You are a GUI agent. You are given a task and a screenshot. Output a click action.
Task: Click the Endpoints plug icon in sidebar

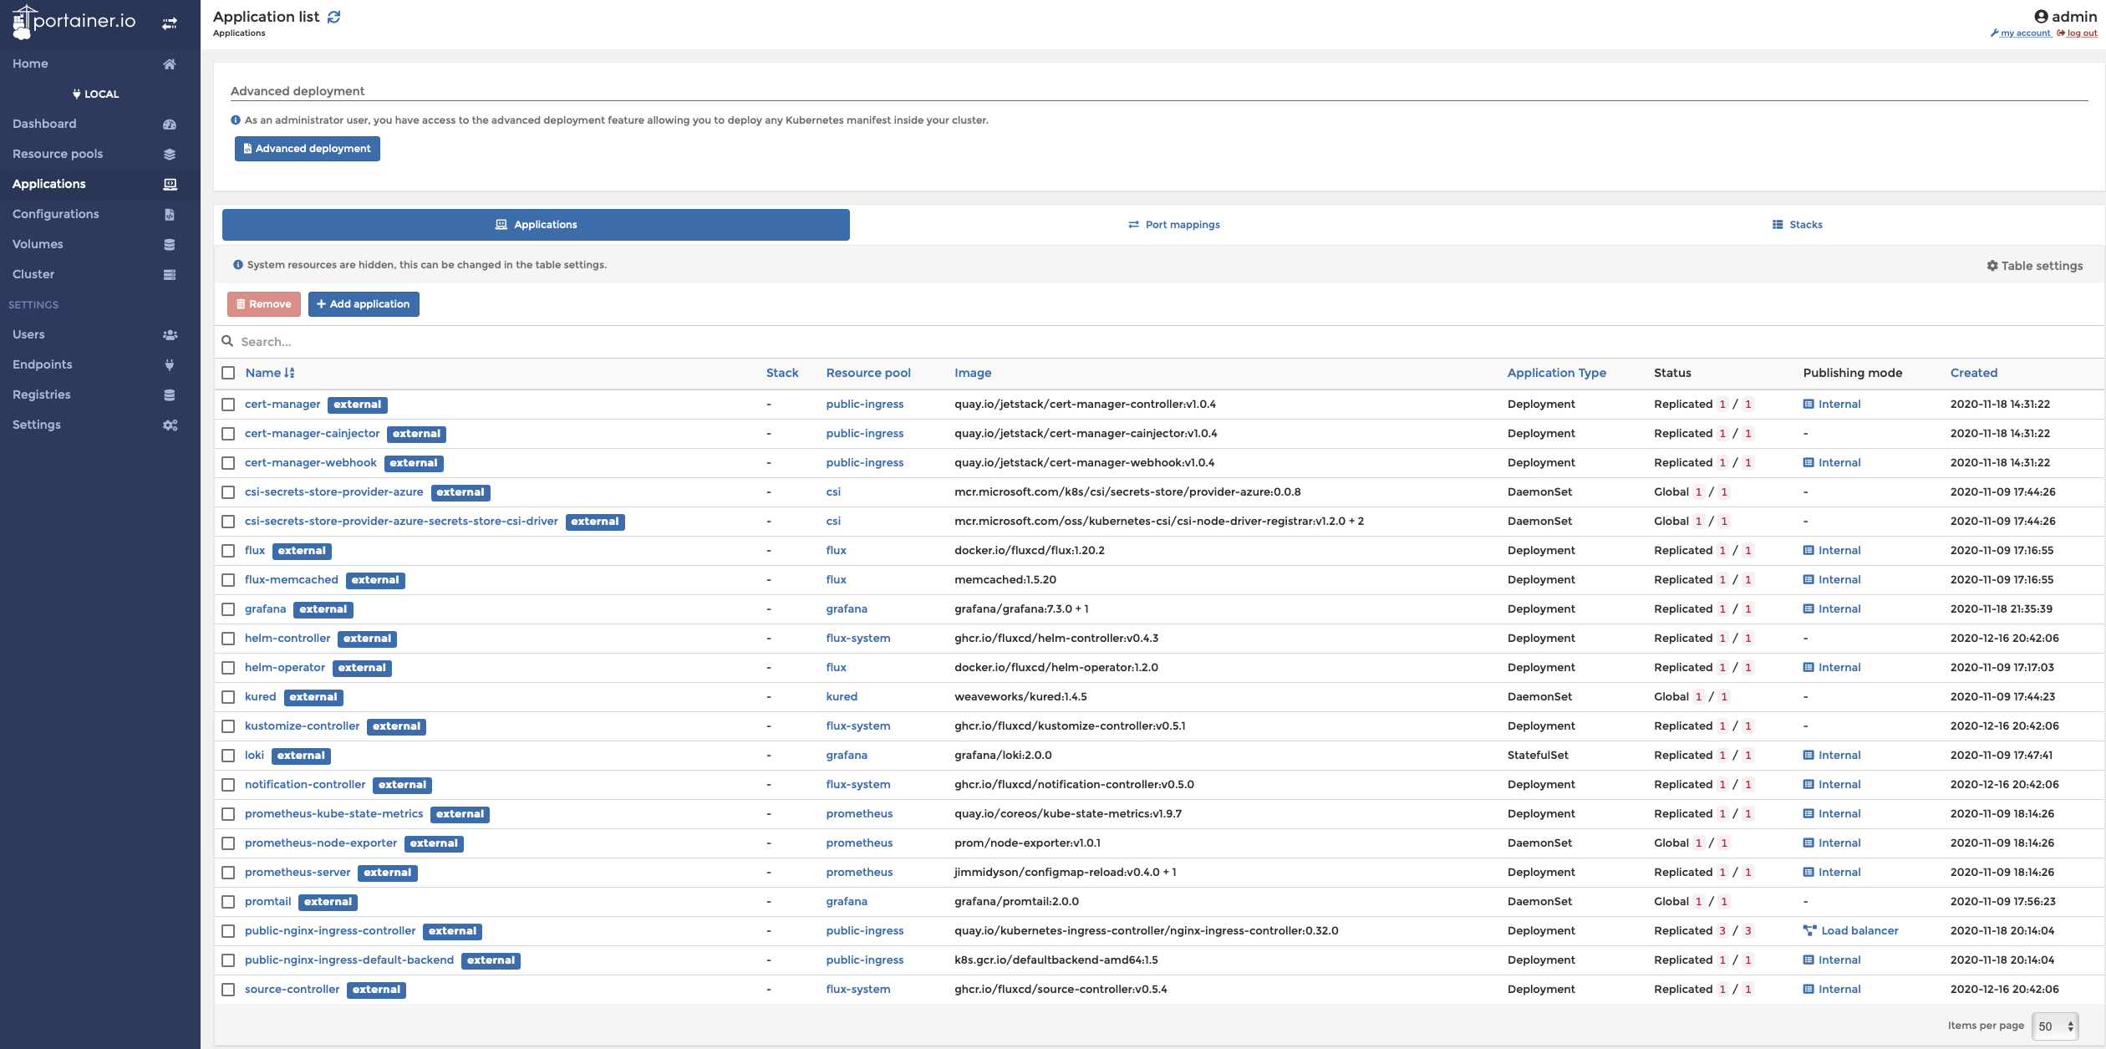(170, 365)
